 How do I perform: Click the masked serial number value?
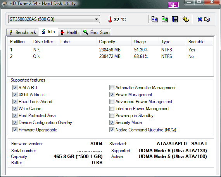90,151
